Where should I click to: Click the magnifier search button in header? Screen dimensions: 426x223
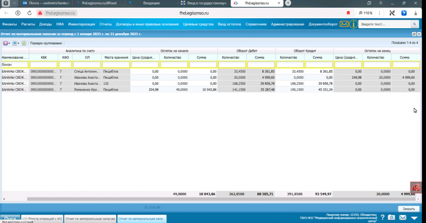(x=414, y=24)
